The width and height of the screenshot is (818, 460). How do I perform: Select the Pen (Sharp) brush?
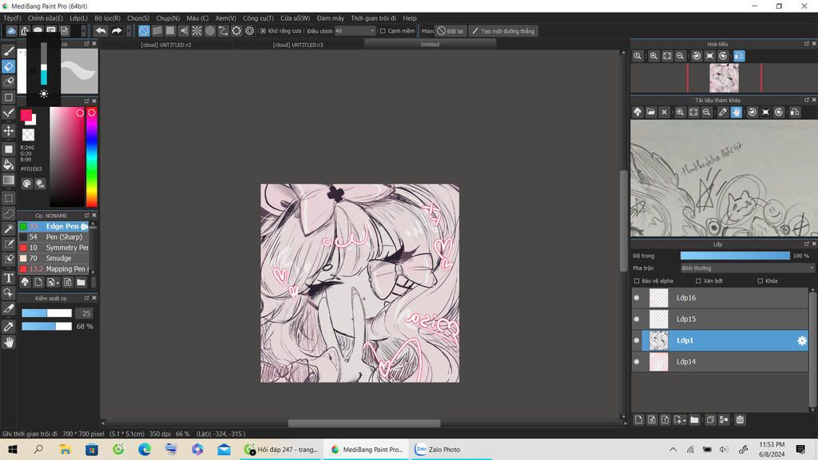point(54,236)
